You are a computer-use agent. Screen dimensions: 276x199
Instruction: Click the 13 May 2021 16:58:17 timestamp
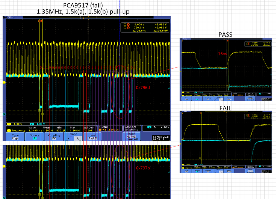(161, 138)
